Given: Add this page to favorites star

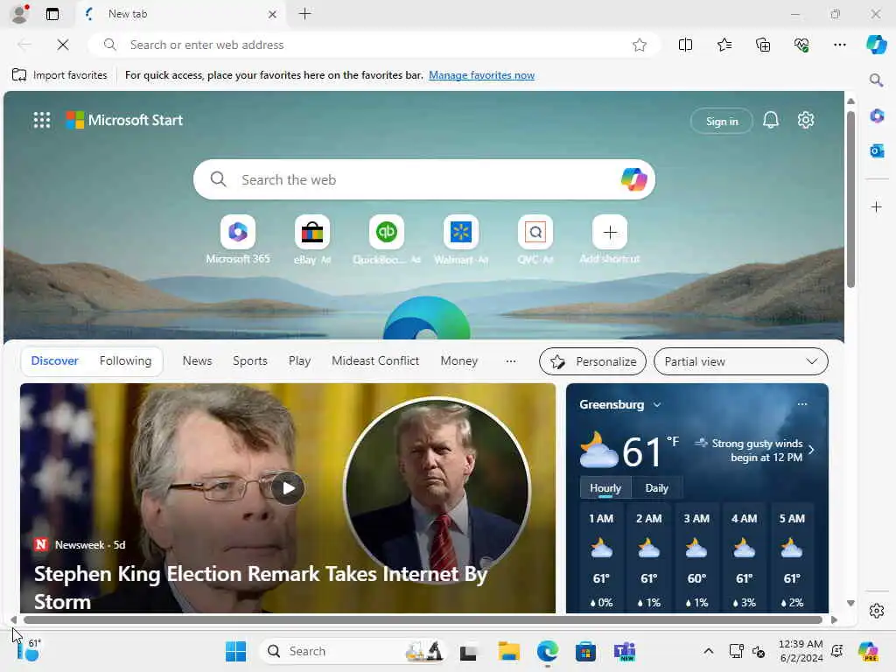Looking at the screenshot, I should [640, 45].
